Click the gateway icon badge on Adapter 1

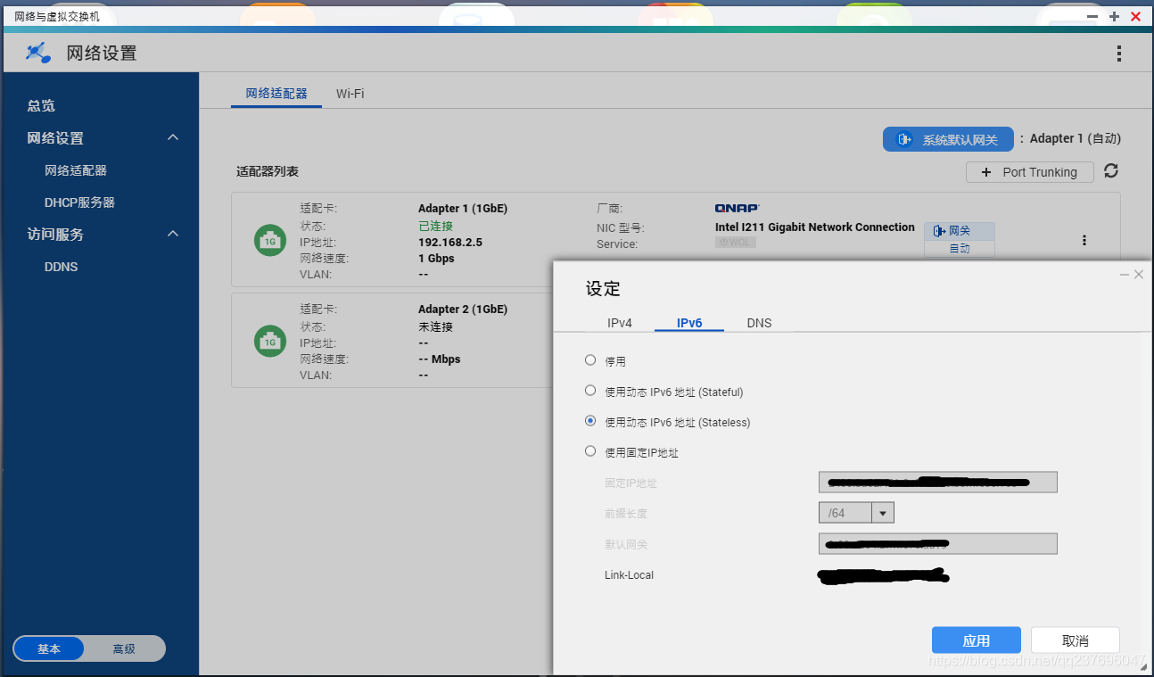coord(959,231)
